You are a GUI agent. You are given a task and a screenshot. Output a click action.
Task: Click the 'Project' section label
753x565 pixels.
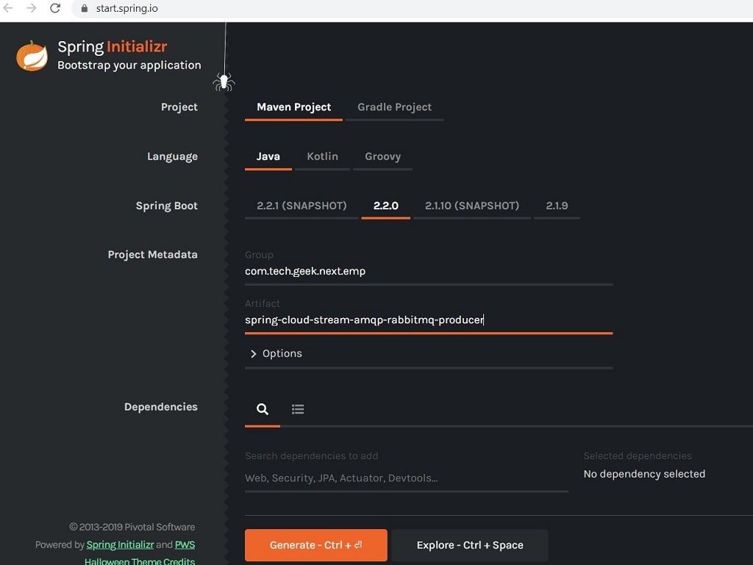(x=179, y=107)
